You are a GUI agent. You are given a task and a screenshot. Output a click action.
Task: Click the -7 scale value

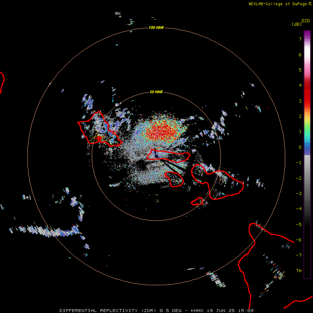click(x=299, y=255)
